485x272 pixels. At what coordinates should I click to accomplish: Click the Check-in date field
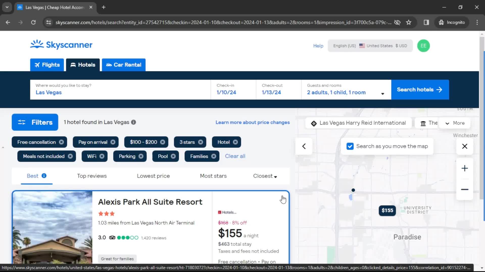point(233,90)
